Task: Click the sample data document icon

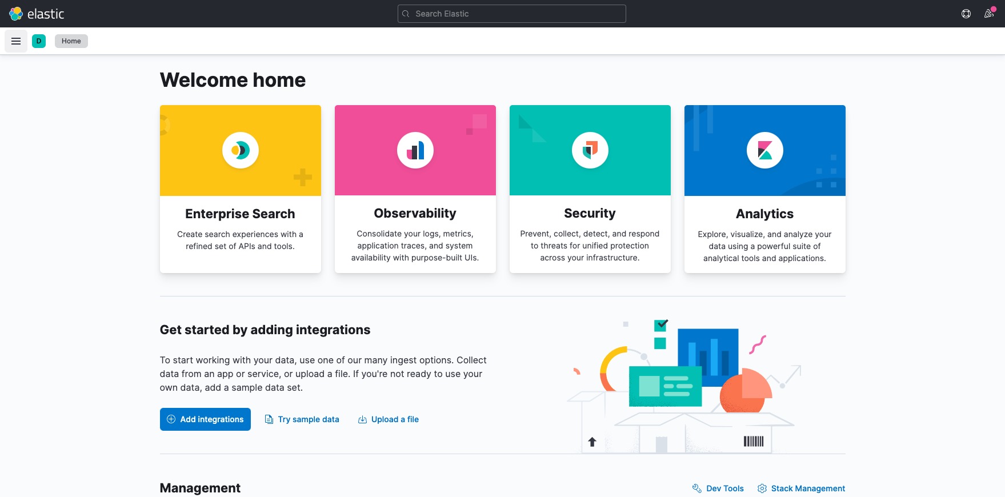Action: [x=269, y=419]
